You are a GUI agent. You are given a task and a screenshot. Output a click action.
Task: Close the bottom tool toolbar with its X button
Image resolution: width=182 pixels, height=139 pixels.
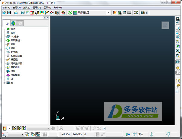(104, 128)
